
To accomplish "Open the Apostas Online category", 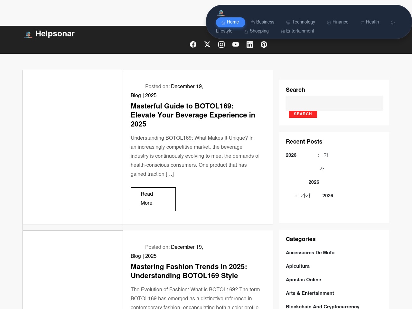I will [304, 280].
